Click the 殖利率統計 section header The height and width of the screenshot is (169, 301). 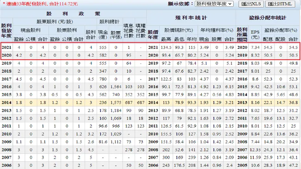(x=191, y=18)
